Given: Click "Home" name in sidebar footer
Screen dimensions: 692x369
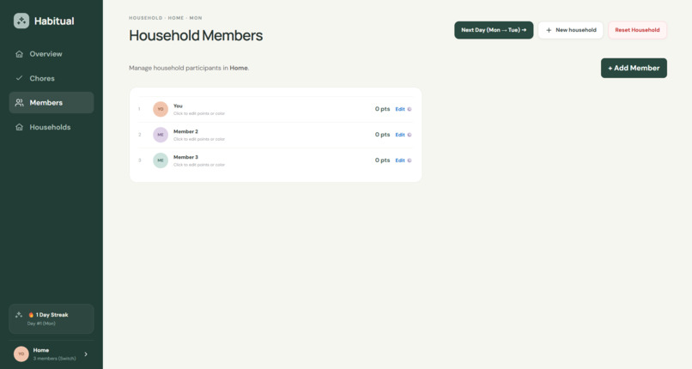Looking at the screenshot, I should tap(41, 350).
